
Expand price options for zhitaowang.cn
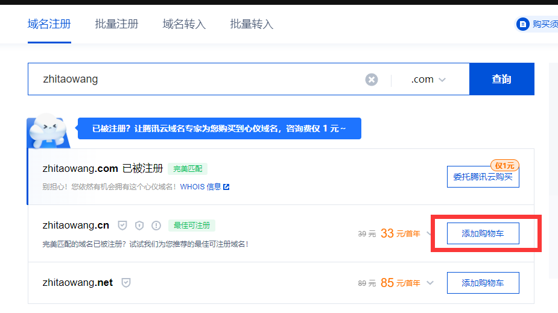(428, 233)
